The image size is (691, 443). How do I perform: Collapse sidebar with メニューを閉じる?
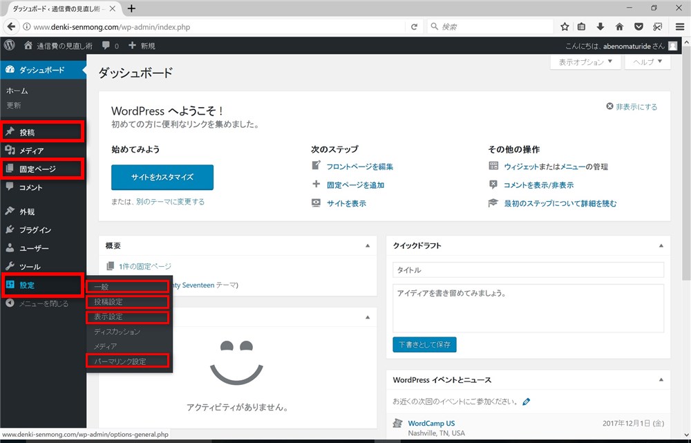43,303
